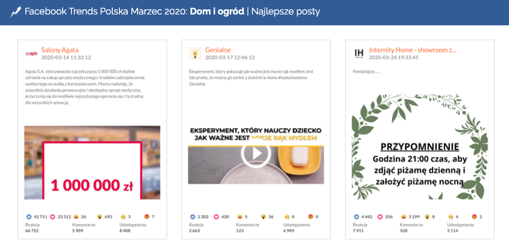The width and height of the screenshot is (509, 247).
Task: Open the Salony Agata page link
Action: click(59, 50)
